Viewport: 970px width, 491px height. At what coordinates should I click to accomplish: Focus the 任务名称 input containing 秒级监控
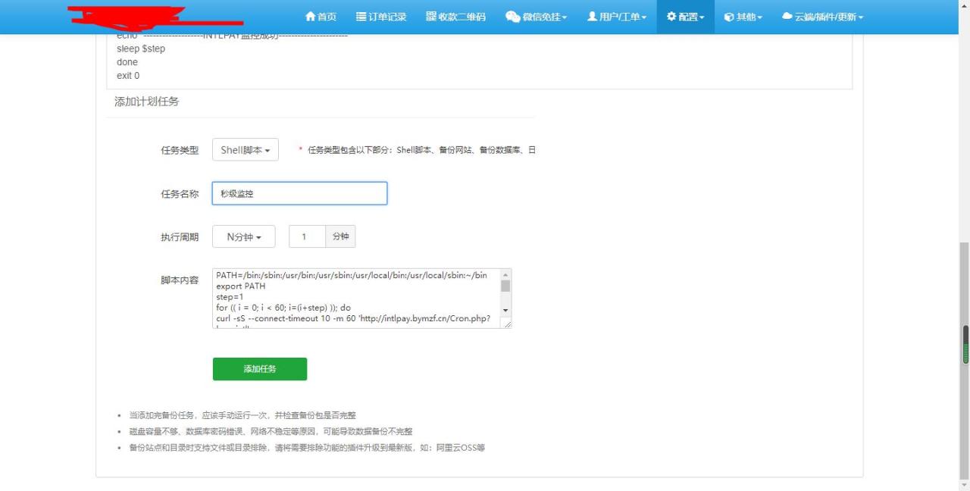pyautogui.click(x=299, y=193)
